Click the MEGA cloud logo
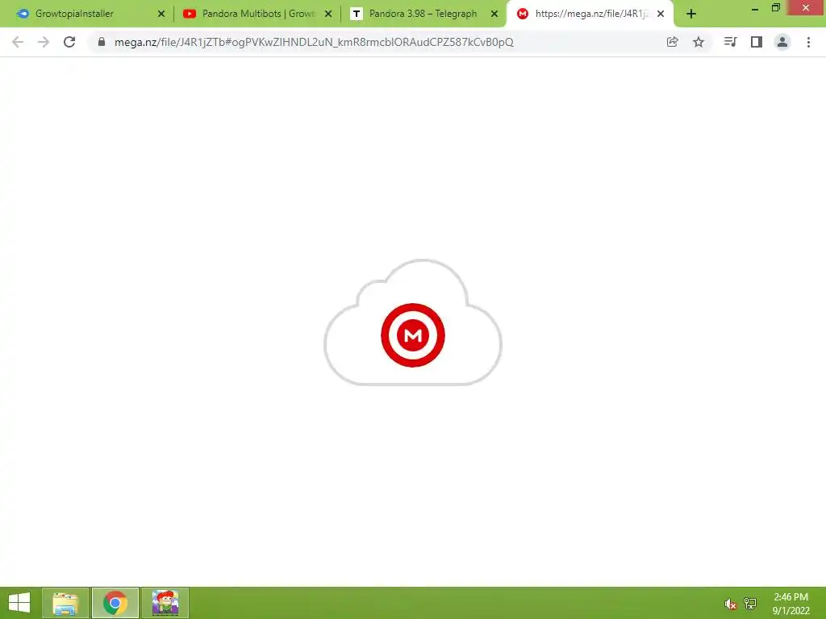826x619 pixels. click(x=413, y=322)
